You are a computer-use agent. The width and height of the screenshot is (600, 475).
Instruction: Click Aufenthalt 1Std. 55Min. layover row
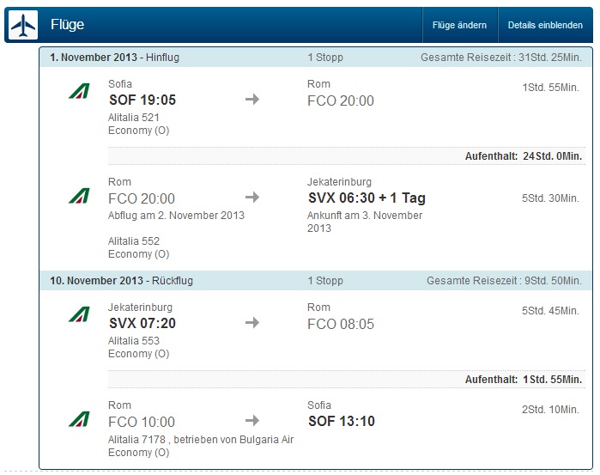(x=347, y=380)
